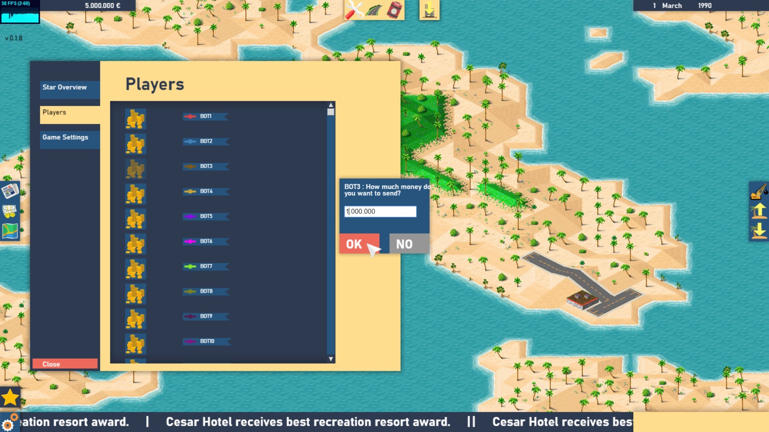Close the Players panel

coord(65,364)
